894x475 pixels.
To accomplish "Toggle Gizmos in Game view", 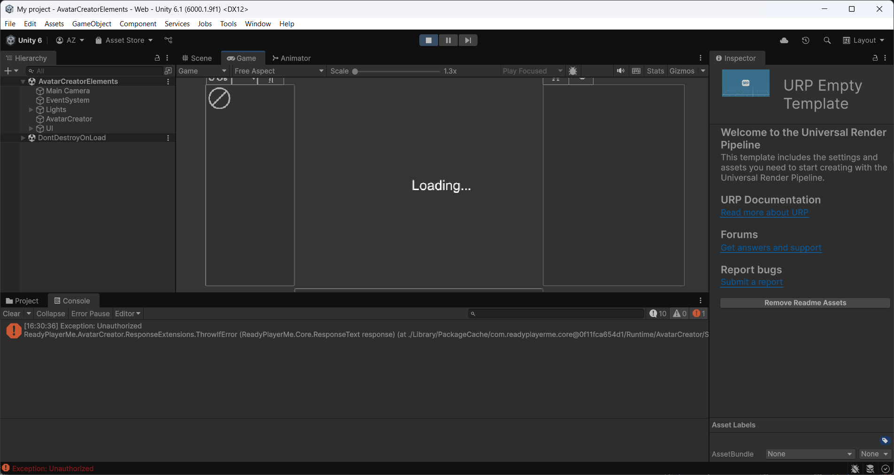I will tap(682, 71).
